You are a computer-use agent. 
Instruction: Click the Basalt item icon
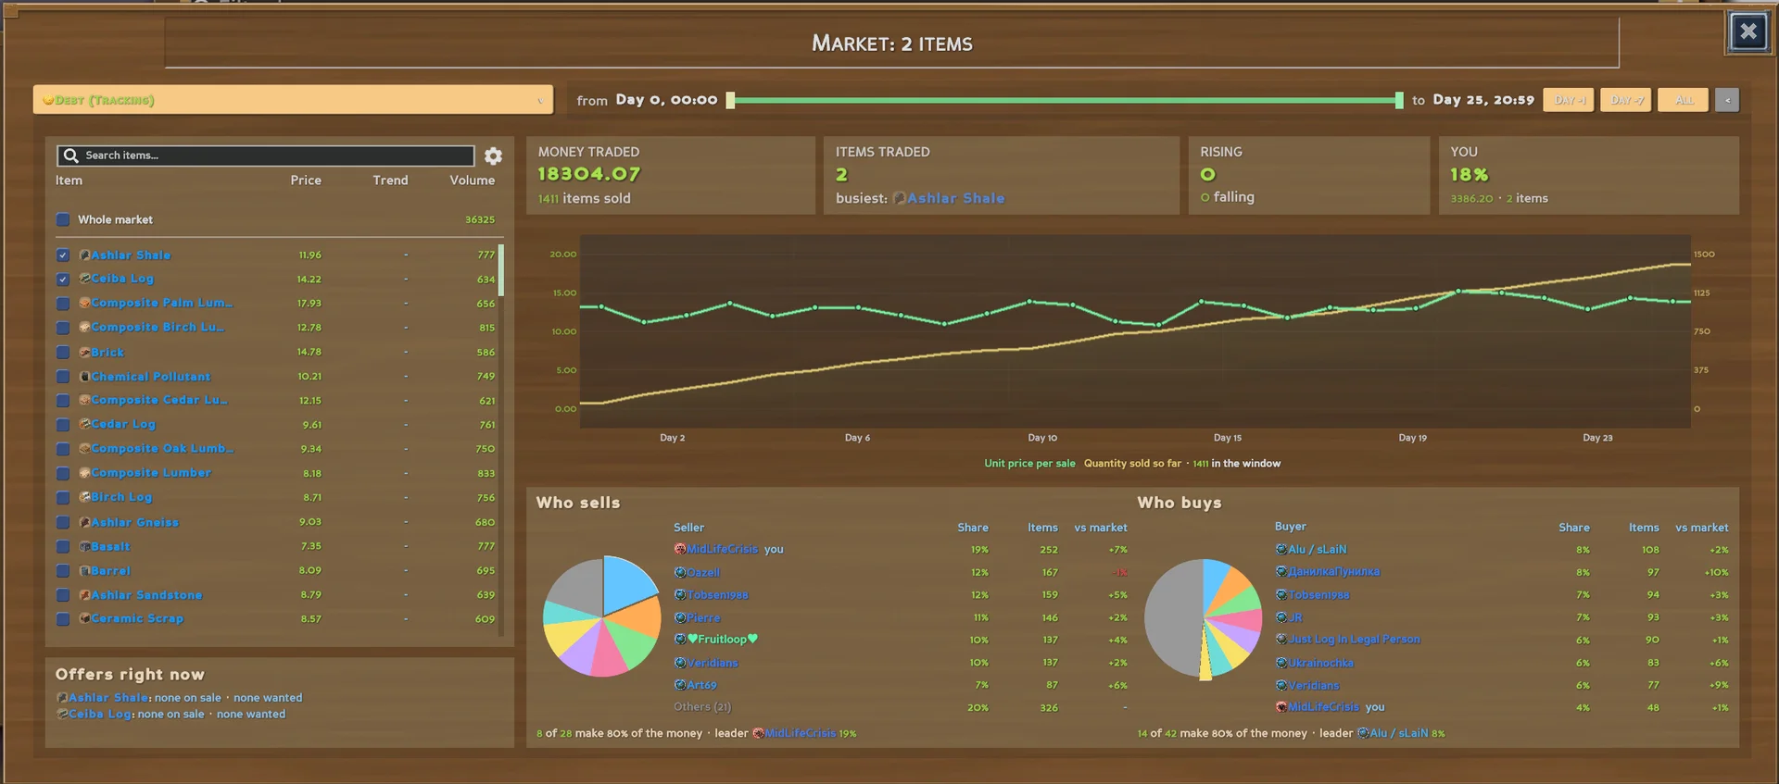(84, 546)
